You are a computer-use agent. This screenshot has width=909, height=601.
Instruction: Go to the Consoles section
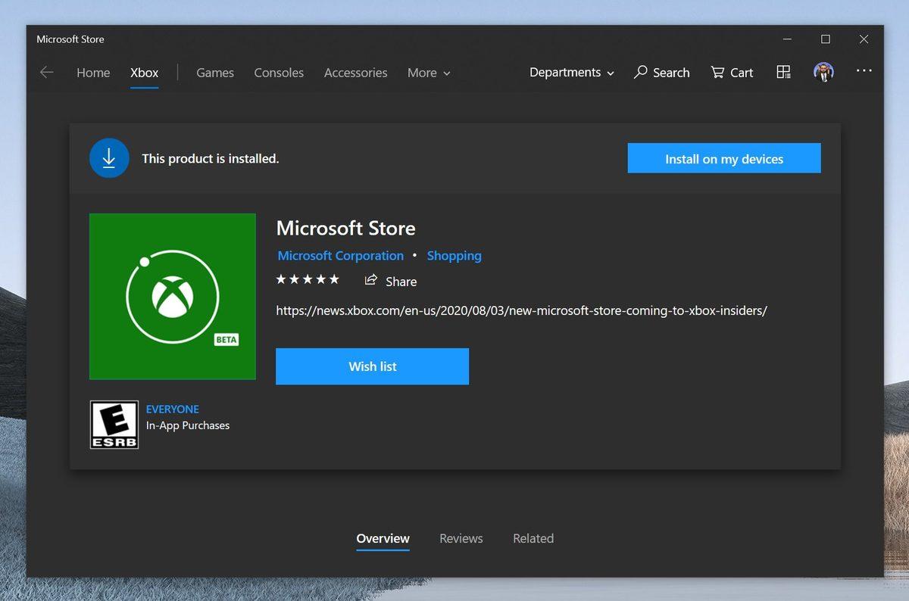(278, 72)
